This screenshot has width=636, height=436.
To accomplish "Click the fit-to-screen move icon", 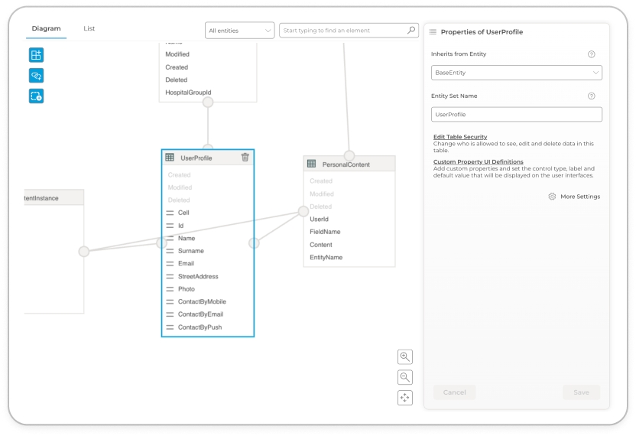I will point(405,398).
